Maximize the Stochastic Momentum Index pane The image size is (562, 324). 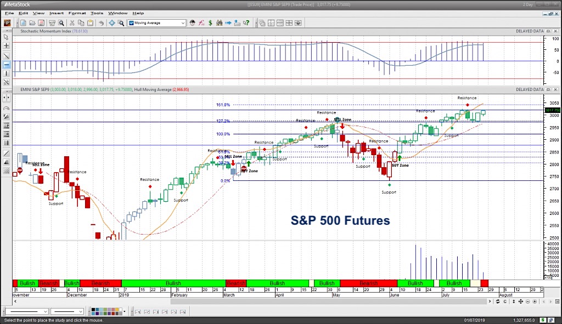[x=548, y=31]
